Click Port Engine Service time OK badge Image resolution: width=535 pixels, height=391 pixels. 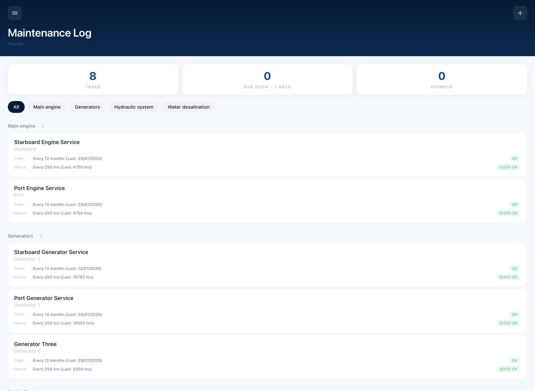pyautogui.click(x=514, y=204)
